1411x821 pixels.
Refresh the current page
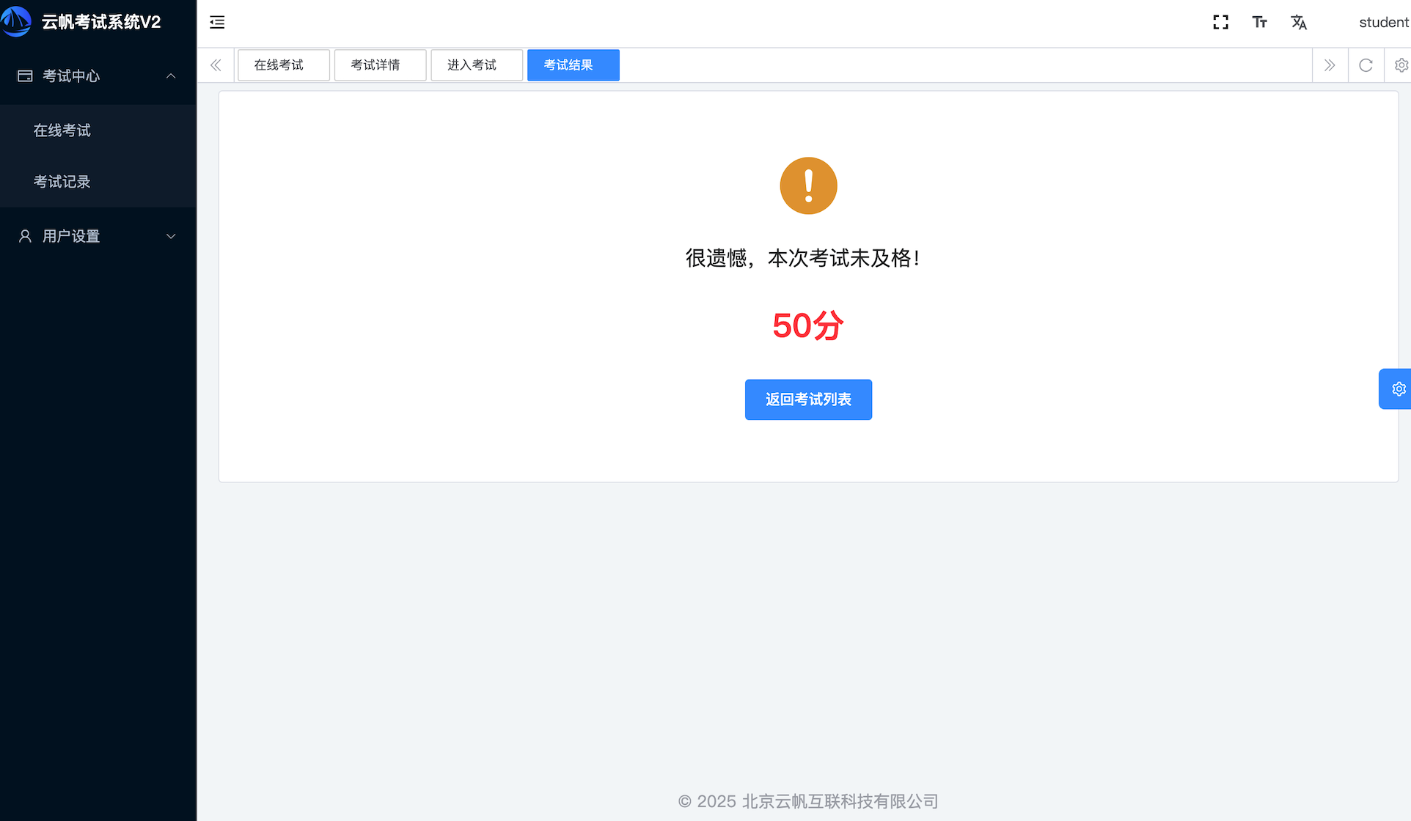1365,65
